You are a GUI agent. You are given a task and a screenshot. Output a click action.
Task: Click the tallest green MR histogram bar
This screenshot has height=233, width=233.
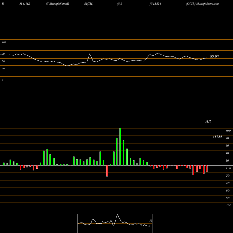tap(120, 147)
